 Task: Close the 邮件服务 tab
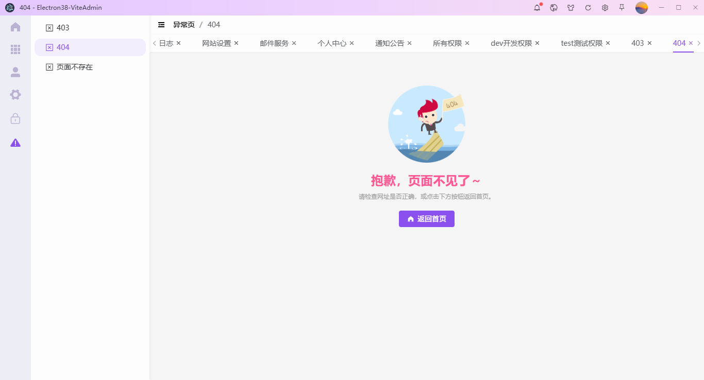point(294,43)
